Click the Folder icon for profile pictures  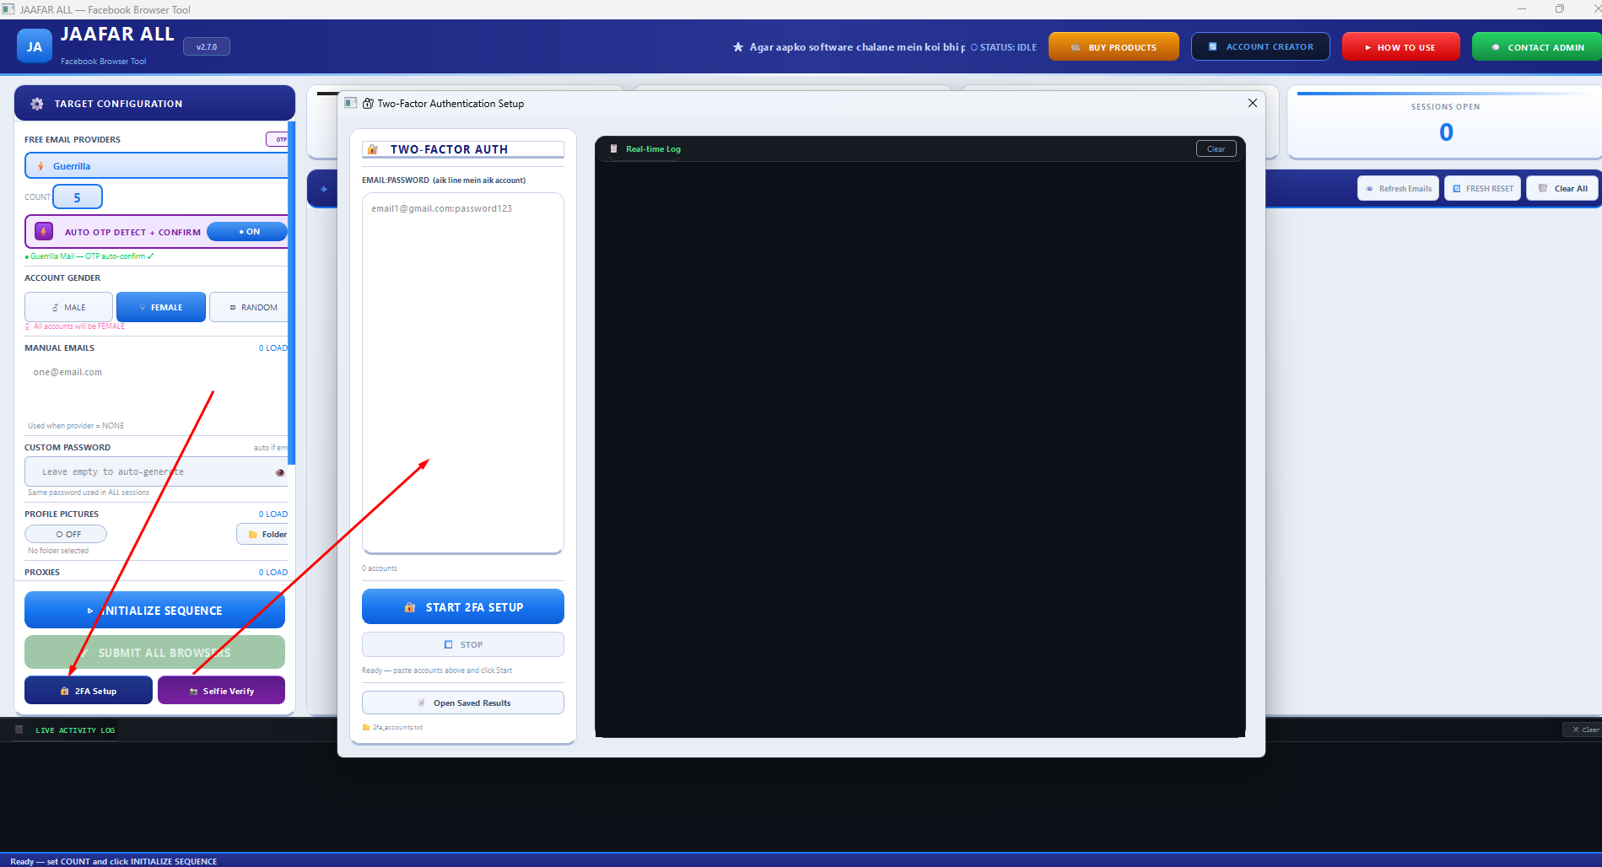tap(253, 534)
